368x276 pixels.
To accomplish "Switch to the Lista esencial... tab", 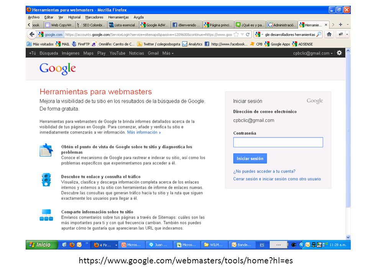I will [123, 25].
